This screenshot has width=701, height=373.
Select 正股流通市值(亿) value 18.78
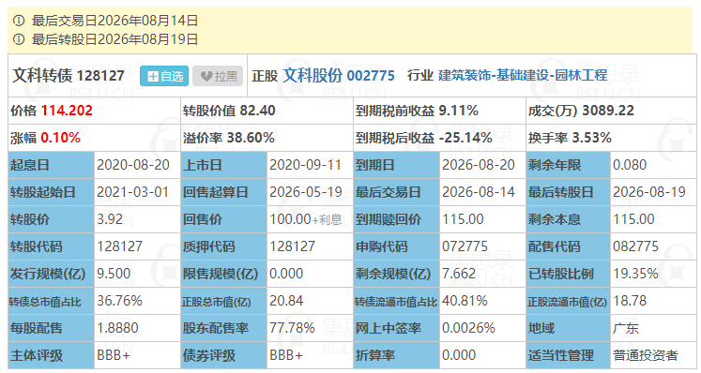(630, 301)
